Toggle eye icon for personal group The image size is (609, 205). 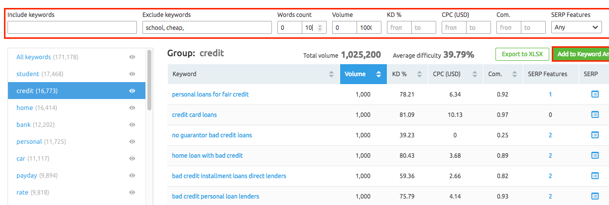[x=132, y=142]
